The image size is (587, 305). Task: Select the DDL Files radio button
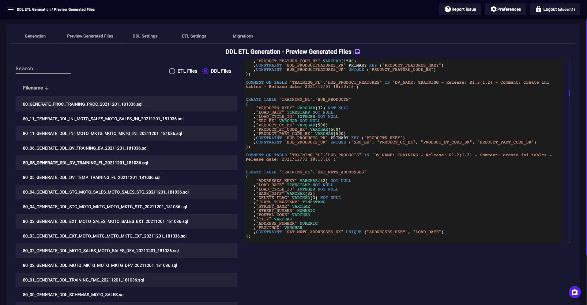coord(205,71)
